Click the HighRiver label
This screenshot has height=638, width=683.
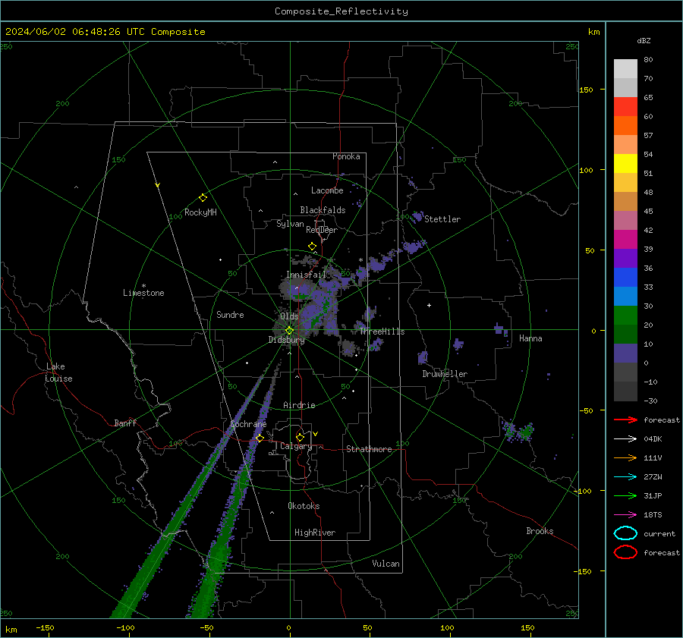click(x=315, y=533)
